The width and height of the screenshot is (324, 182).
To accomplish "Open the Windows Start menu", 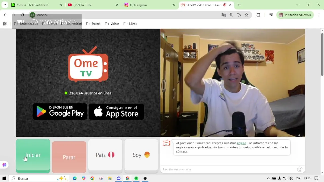I will pos(4,178).
